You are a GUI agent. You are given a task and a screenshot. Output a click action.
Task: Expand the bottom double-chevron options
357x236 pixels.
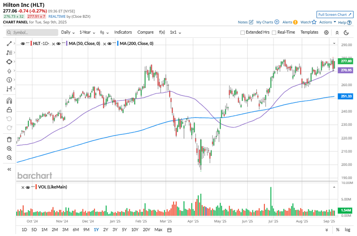pos(327,230)
